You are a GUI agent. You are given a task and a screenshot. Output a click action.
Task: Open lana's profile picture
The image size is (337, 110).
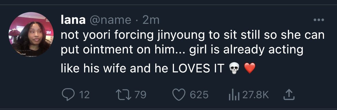pos(31,34)
